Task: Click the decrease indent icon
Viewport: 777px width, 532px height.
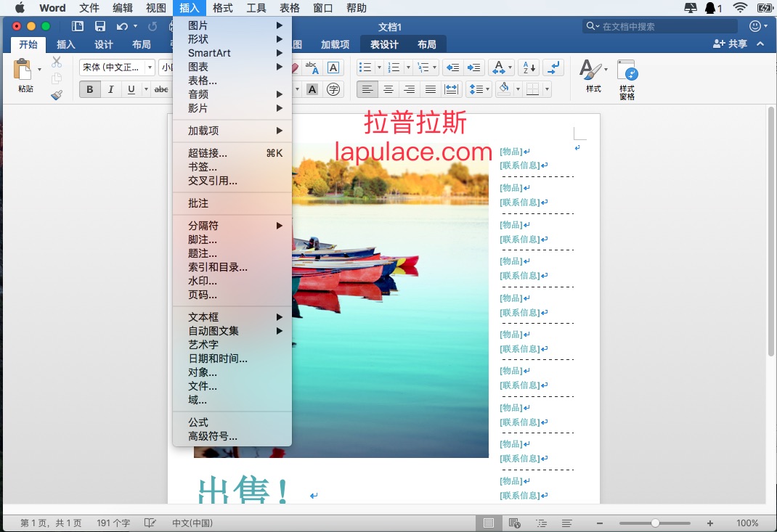Action: 452,67
